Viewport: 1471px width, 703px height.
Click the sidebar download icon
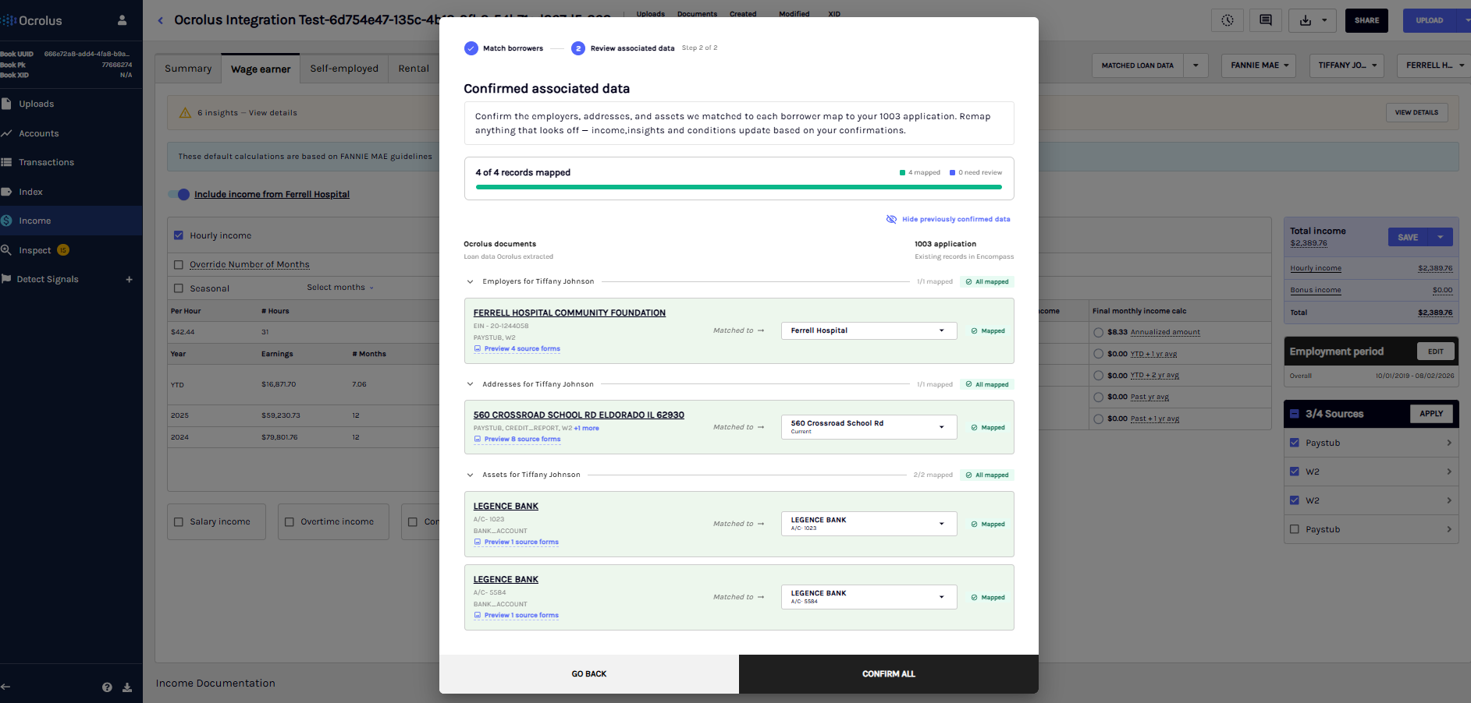(127, 687)
